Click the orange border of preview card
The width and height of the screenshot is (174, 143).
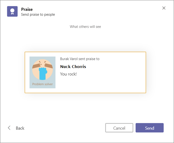coord(85,52)
